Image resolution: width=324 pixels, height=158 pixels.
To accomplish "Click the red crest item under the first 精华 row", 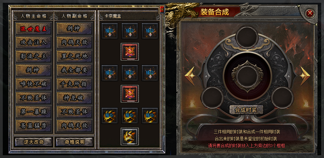I will (130, 52).
